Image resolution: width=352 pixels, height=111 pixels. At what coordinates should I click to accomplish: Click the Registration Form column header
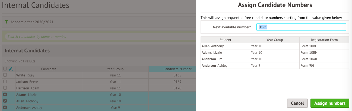324,40
